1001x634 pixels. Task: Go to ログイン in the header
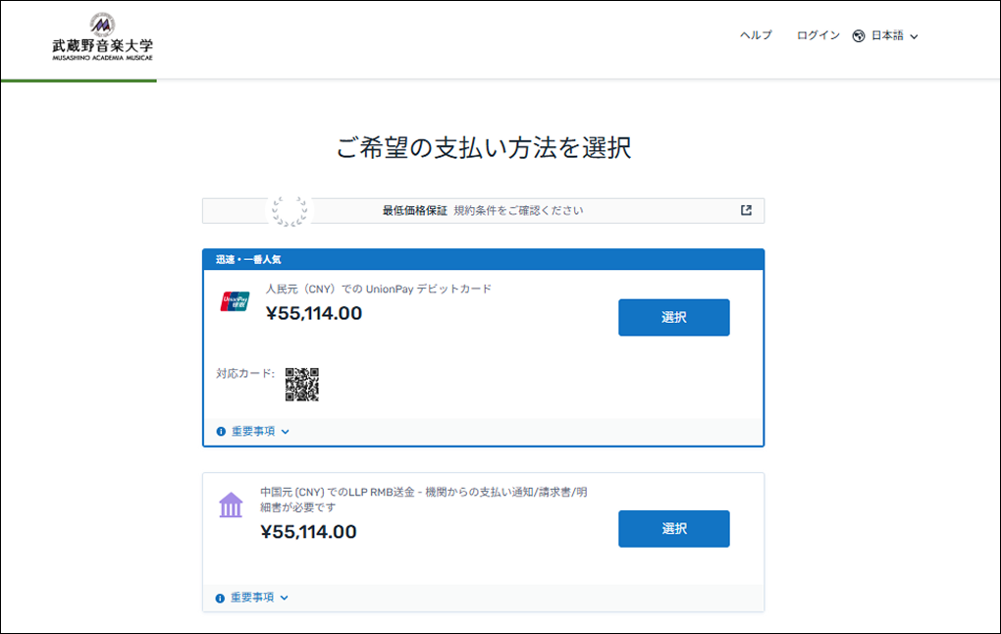tap(817, 35)
